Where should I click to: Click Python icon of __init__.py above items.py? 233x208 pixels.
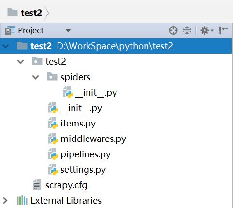click(53, 108)
